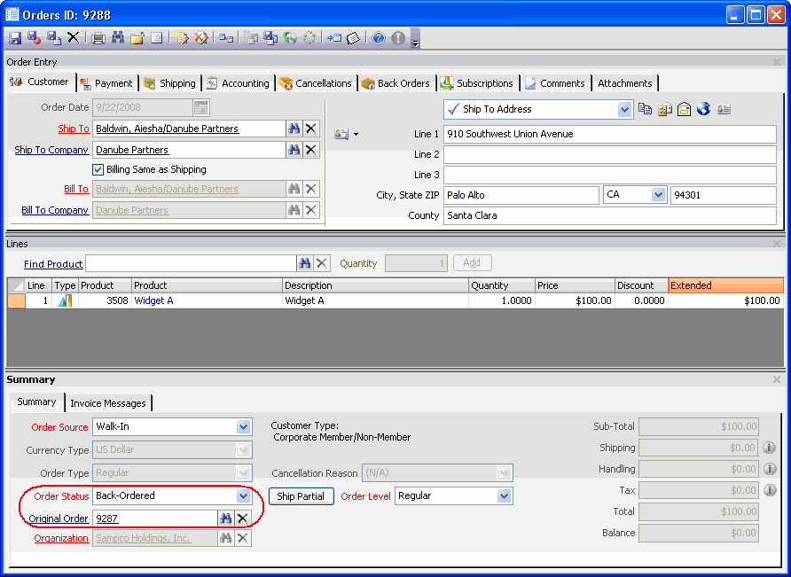Click the open folder toolbar icon
The height and width of the screenshot is (577, 791).
137,38
